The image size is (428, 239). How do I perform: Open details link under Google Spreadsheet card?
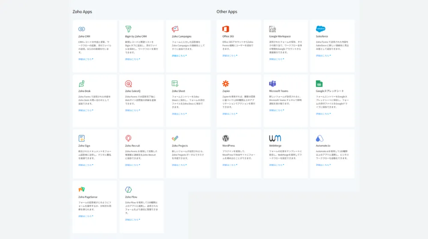point(323,114)
